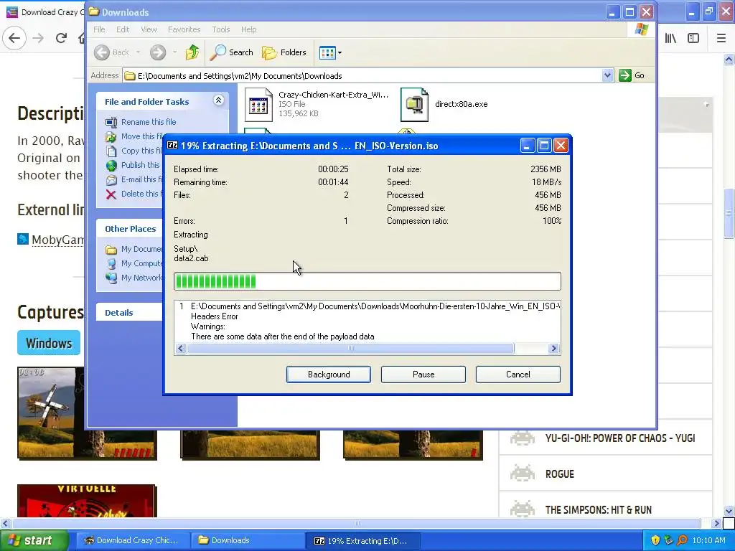
Task: Open the browser Library icon
Action: [x=670, y=38]
